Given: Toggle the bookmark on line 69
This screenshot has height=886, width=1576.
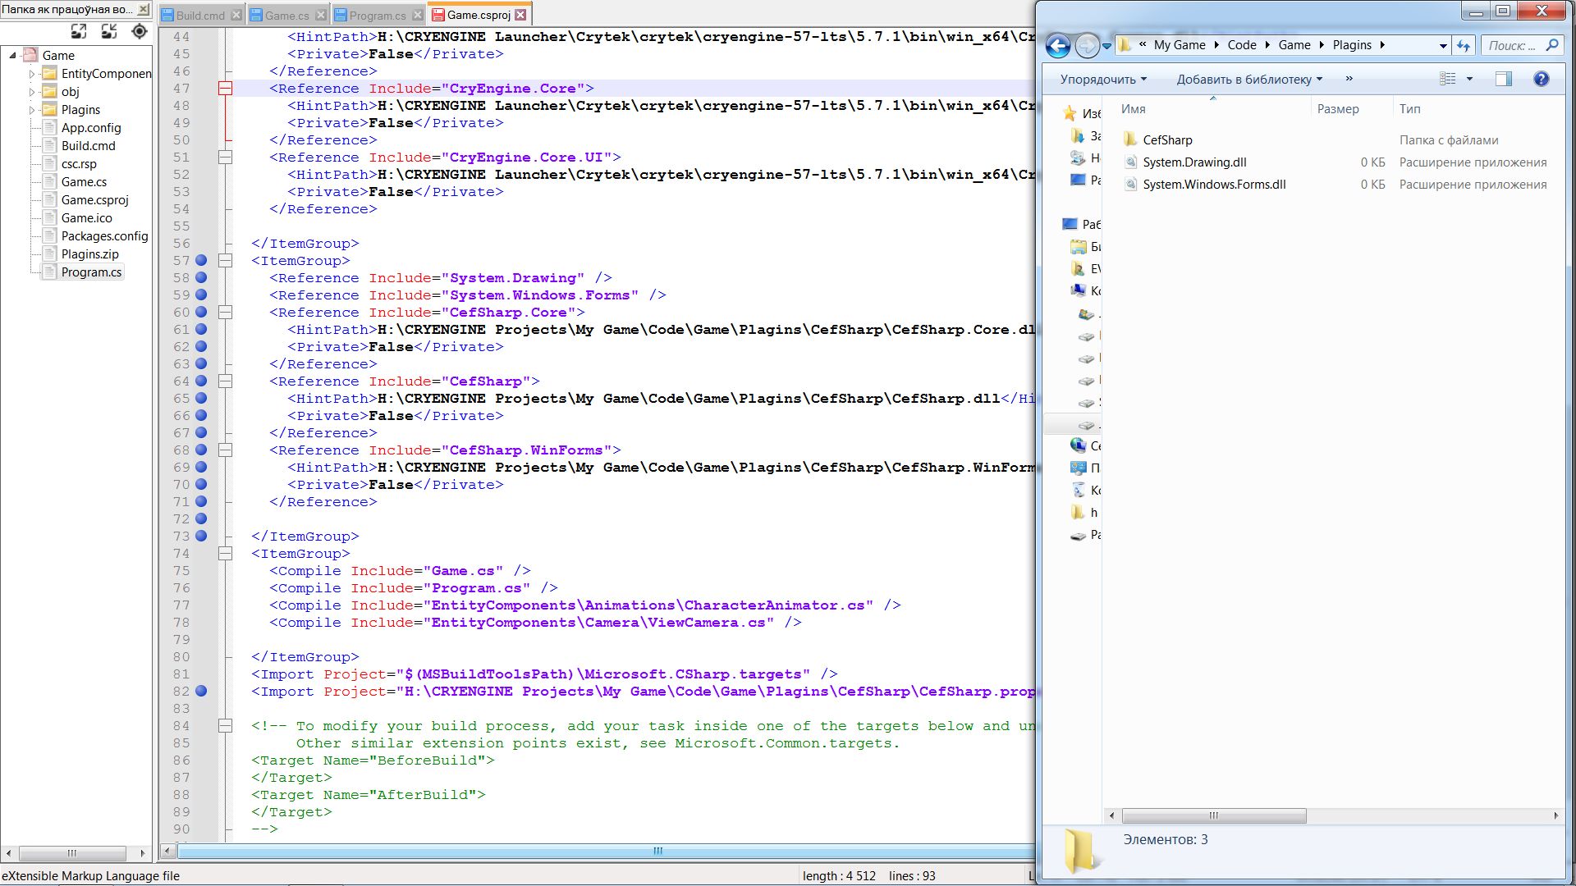Looking at the screenshot, I should coord(201,467).
